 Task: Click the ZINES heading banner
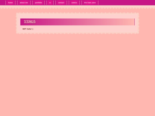(77, 22)
